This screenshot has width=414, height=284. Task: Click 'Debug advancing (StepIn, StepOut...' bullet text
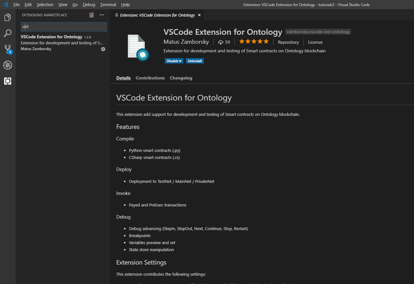[188, 228]
